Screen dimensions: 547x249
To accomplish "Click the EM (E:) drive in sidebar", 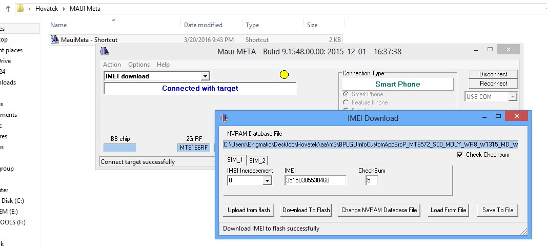I will [x=9, y=211].
